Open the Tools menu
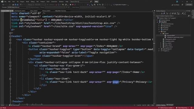Viewport: 194px width, 109px height. (48, 2)
